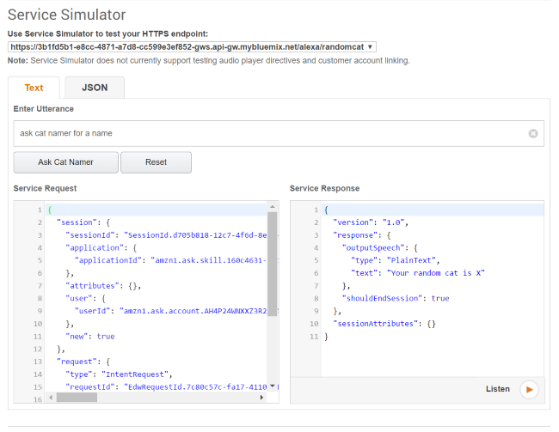Click the "shouldEndSession": true line
The height and width of the screenshot is (432, 559).
tap(396, 298)
